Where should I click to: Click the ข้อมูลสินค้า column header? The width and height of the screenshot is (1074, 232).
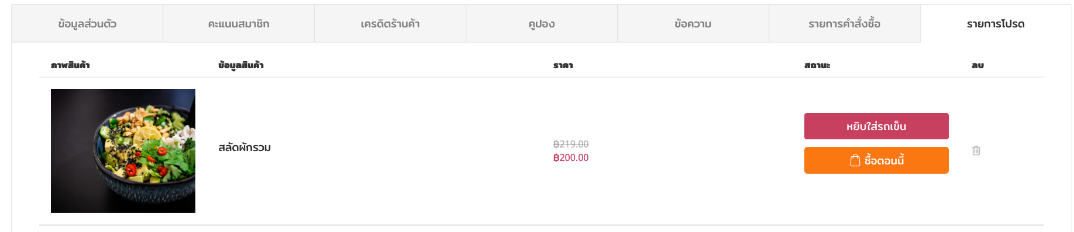click(x=241, y=65)
